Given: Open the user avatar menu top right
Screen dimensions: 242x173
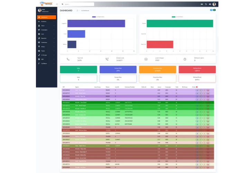Looking at the screenshot, I should 214,4.
